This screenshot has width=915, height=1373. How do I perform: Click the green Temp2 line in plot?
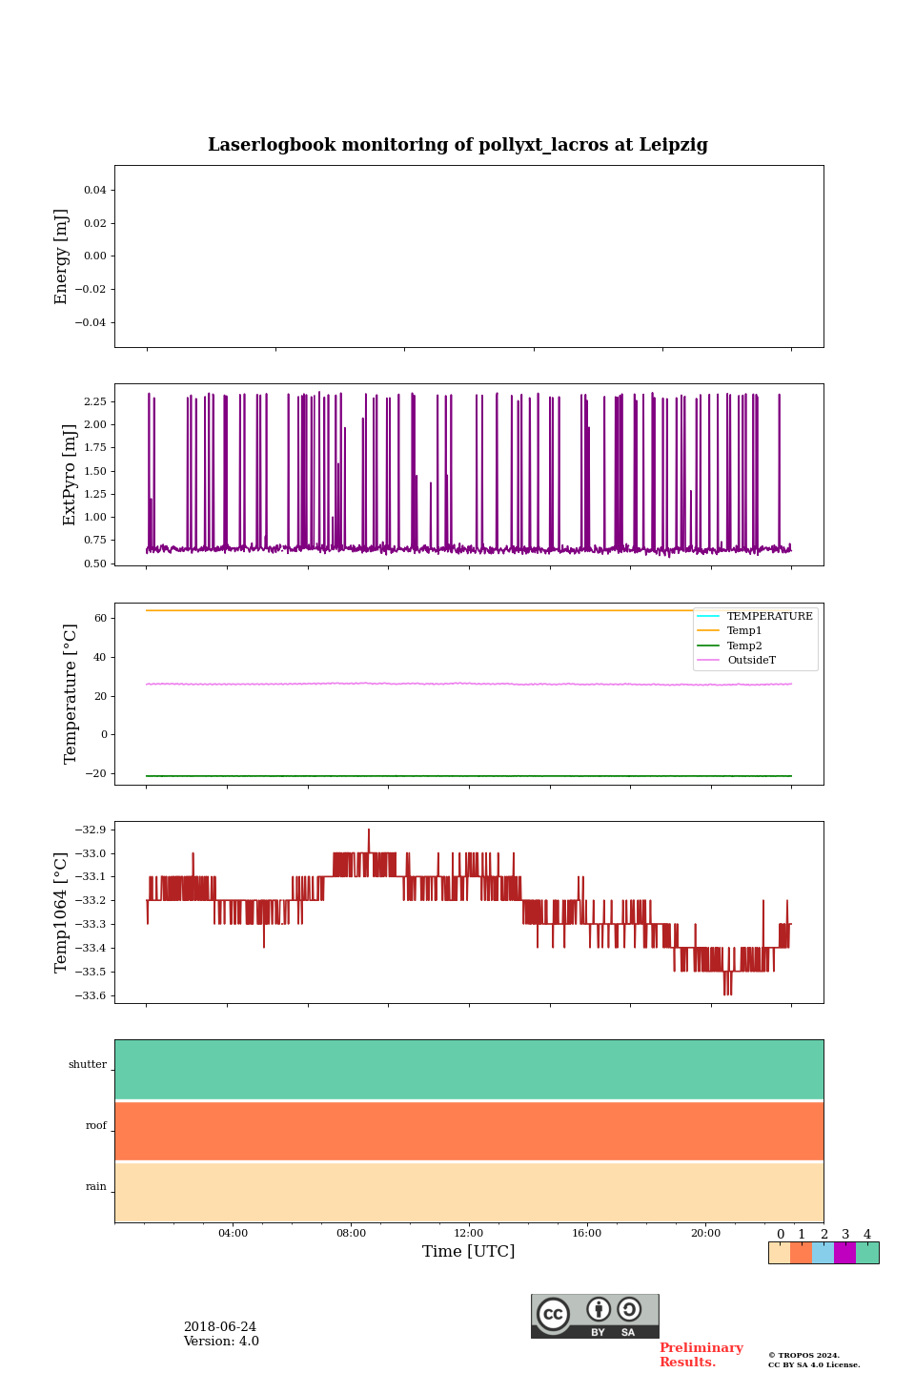coord(469,776)
